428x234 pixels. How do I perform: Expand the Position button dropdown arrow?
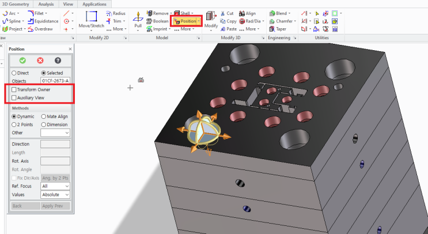[199, 21]
